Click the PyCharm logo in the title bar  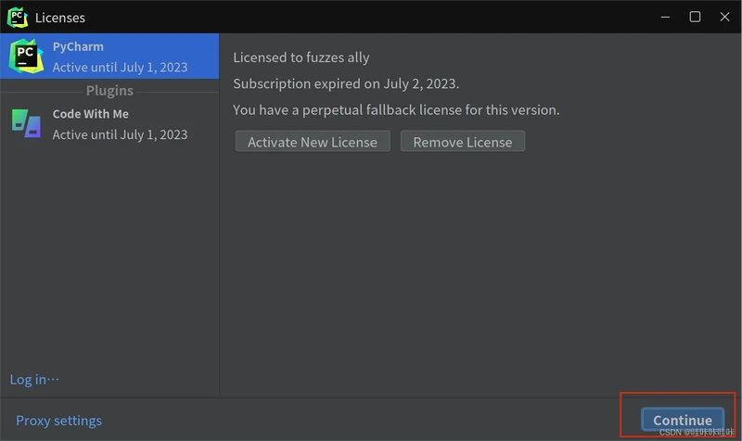click(x=17, y=17)
